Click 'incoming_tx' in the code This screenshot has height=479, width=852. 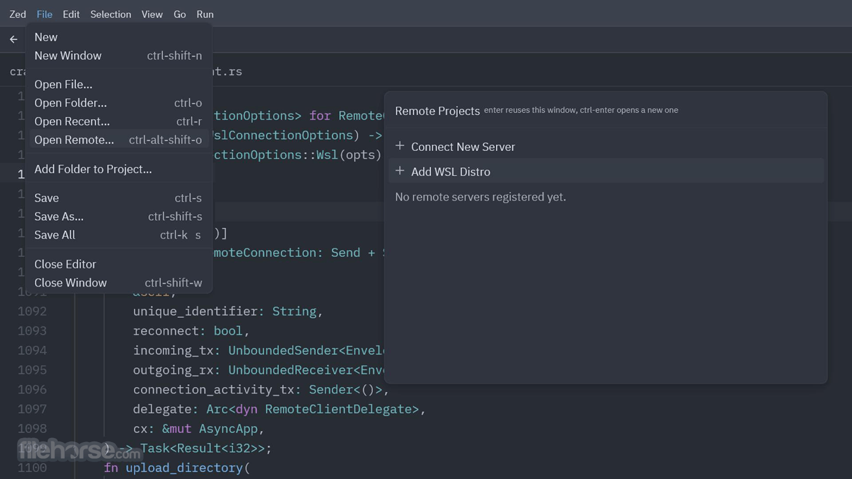tap(173, 350)
